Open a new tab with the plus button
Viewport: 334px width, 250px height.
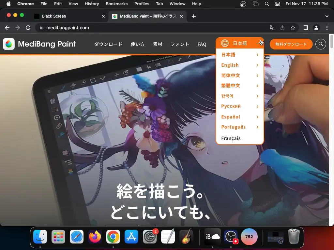click(194, 16)
